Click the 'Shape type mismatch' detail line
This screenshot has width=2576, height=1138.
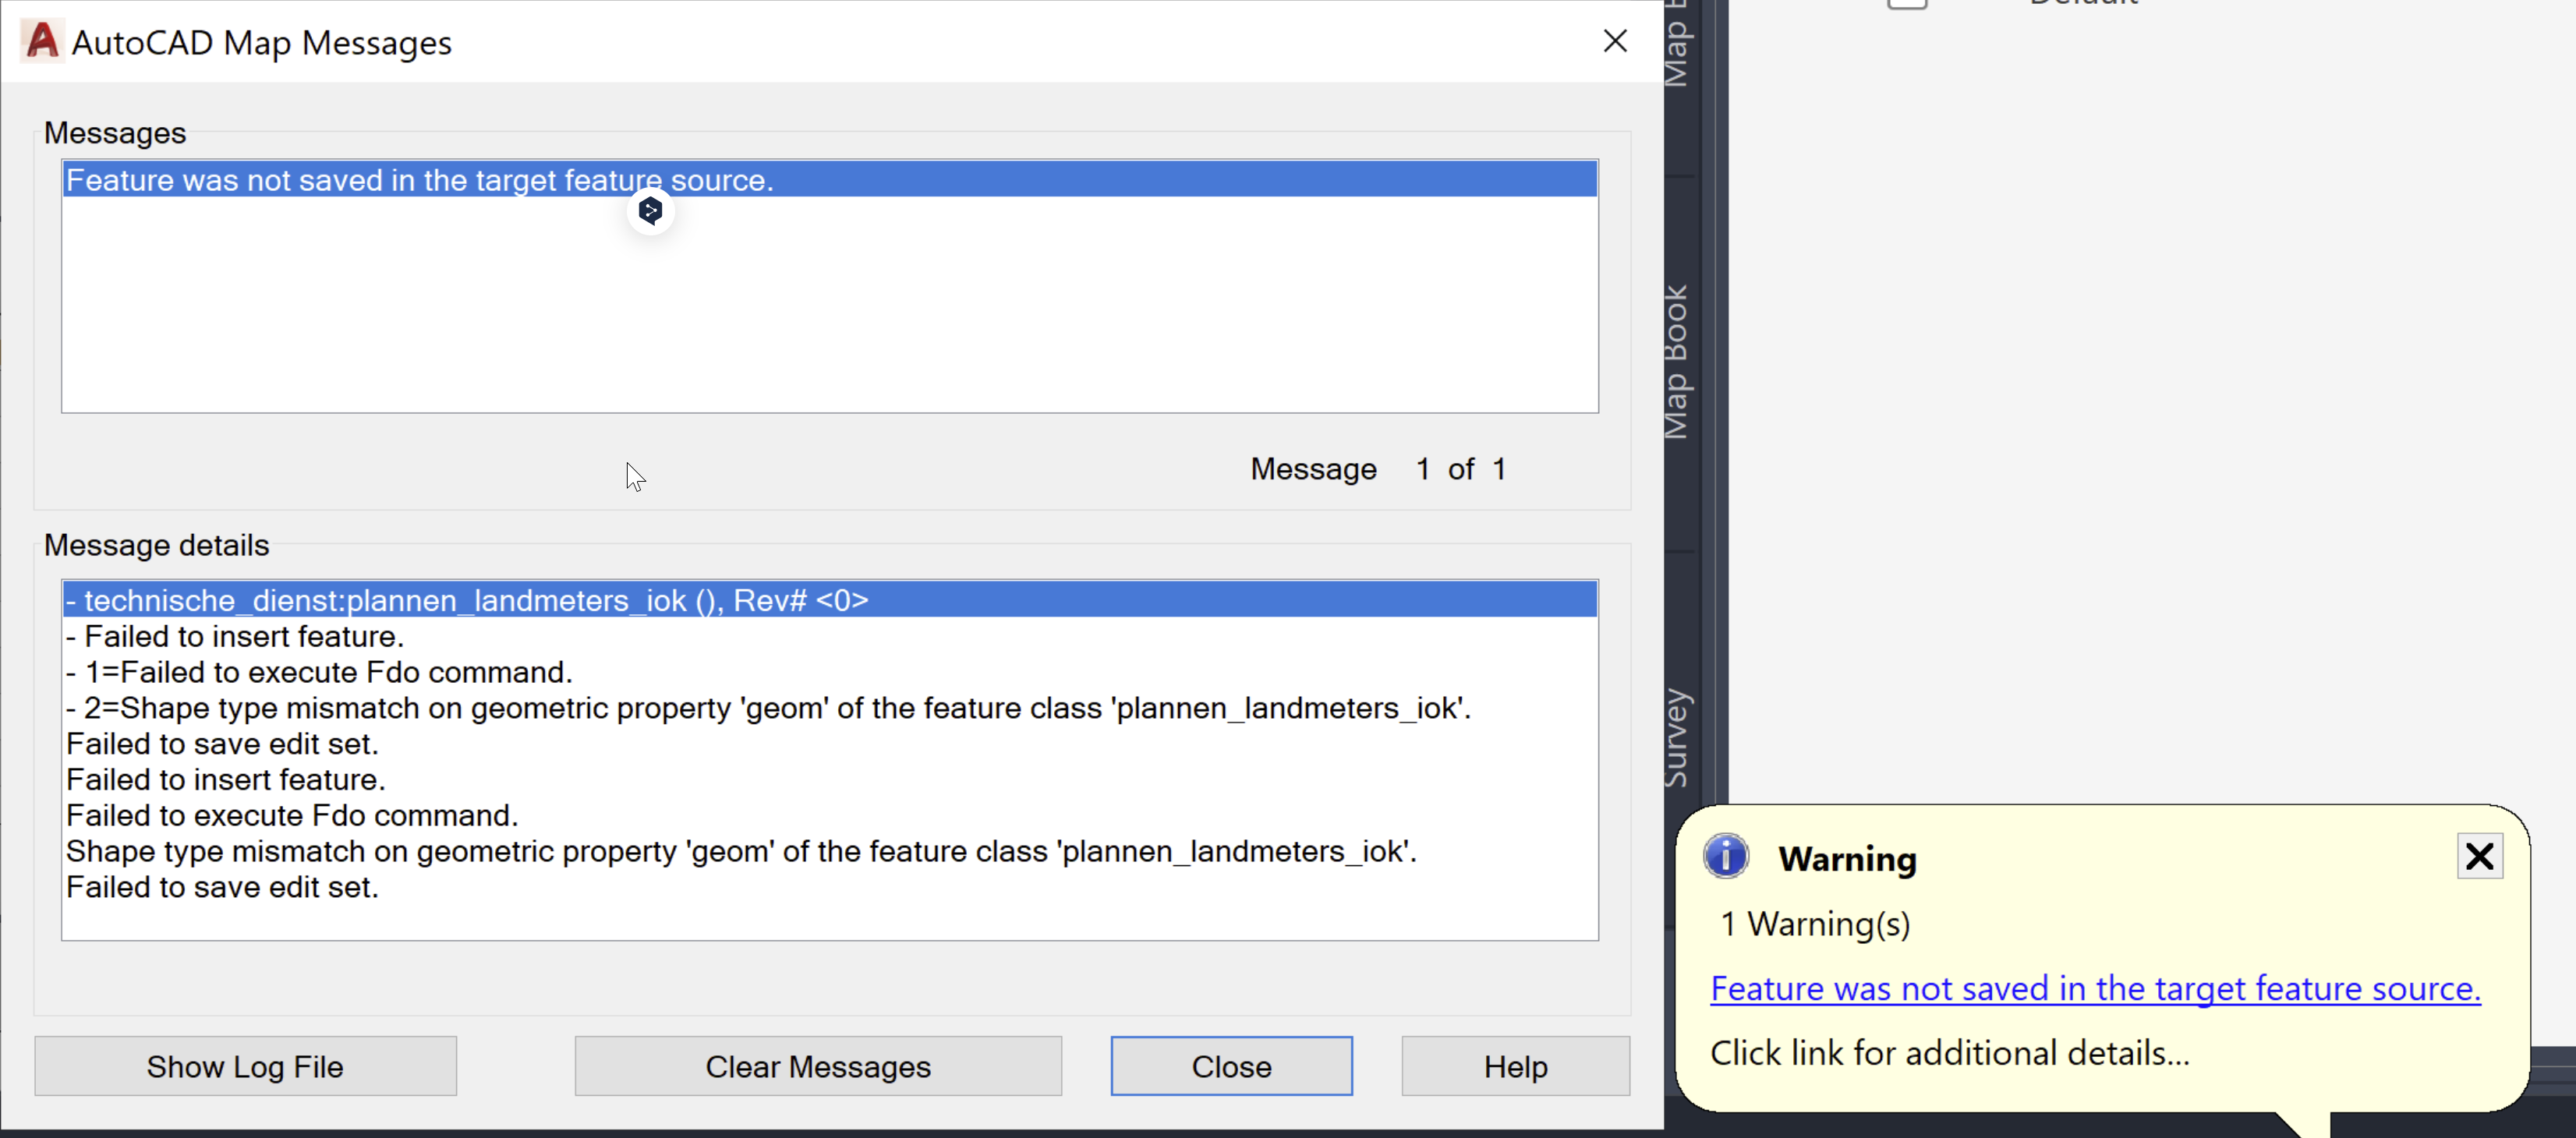tap(740, 851)
